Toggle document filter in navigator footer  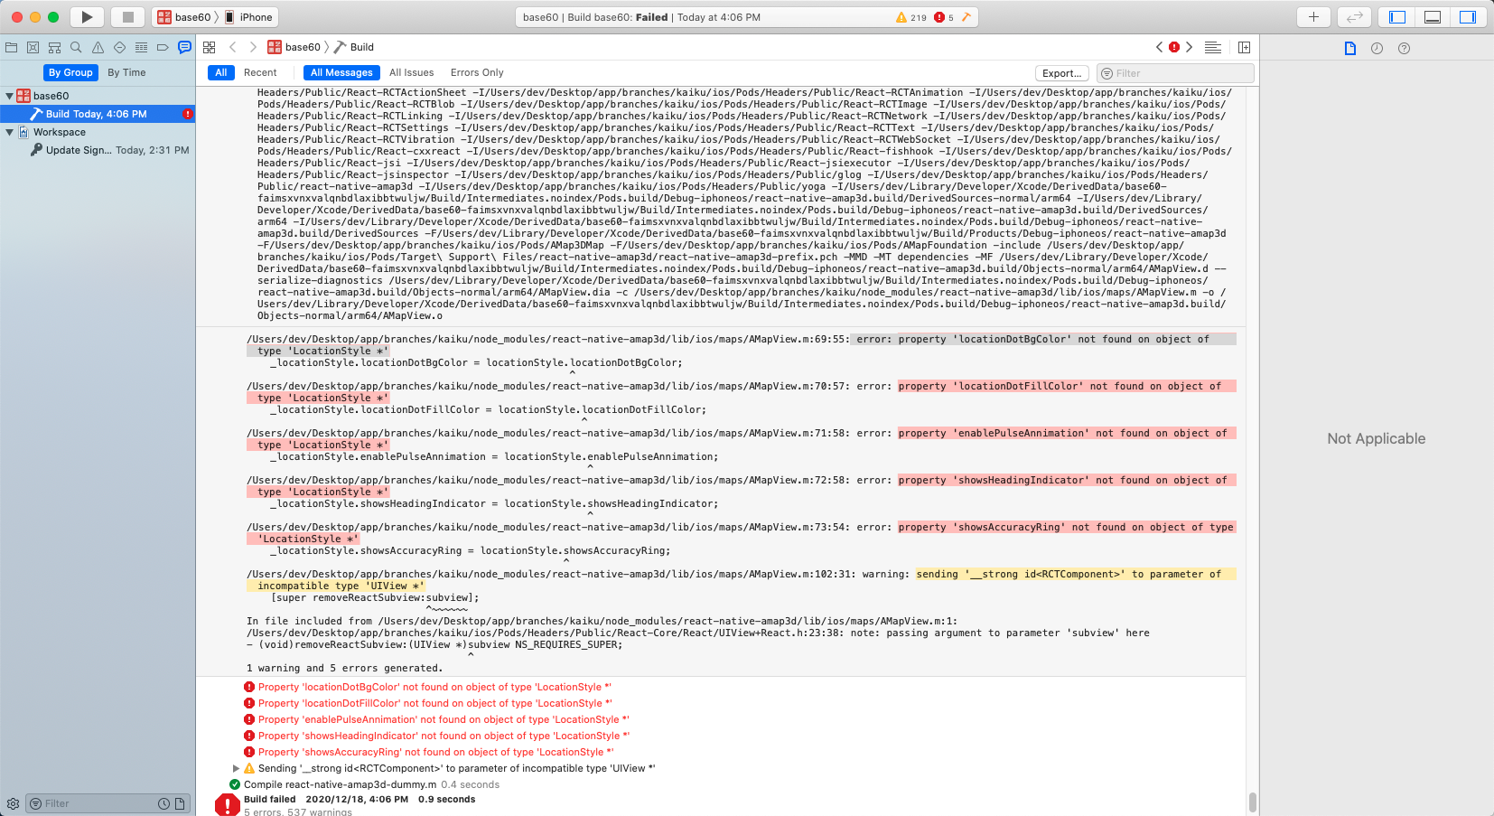click(x=180, y=803)
